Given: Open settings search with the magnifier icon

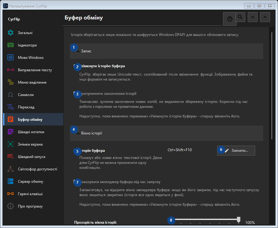Looking at the screenshot, I should (240, 17).
